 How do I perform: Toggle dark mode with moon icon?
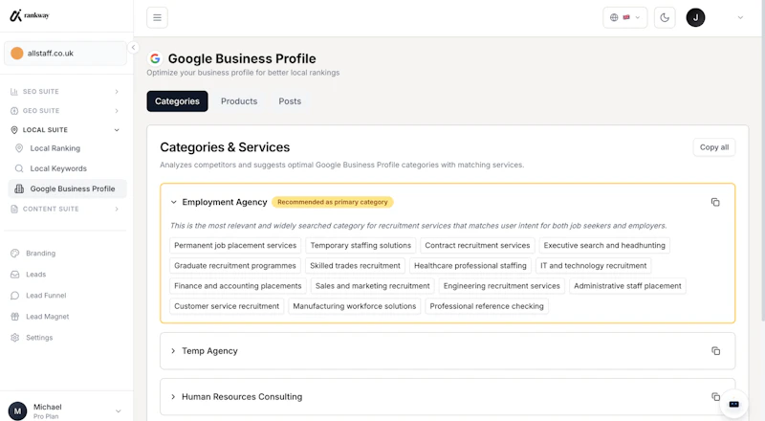[x=665, y=17]
